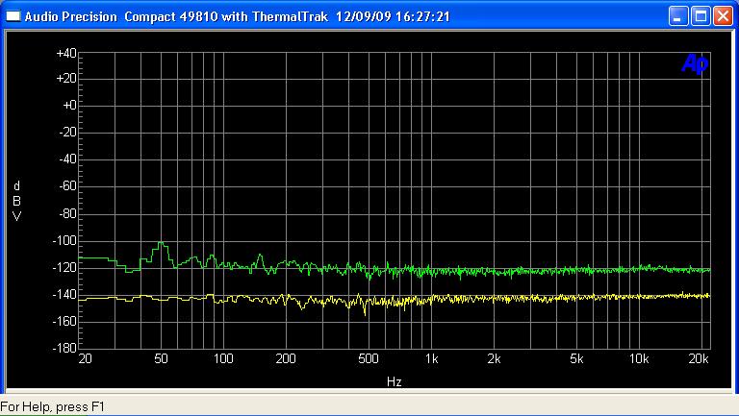Click the '-40' label on the dBV axis
The width and height of the screenshot is (739, 416).
(x=67, y=159)
